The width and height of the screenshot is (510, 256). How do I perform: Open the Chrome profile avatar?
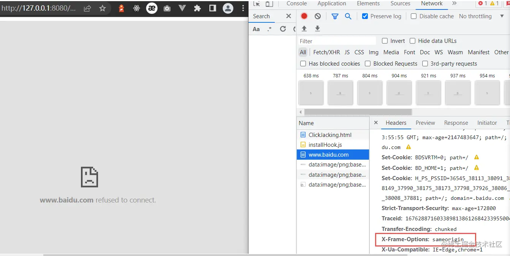(x=228, y=8)
